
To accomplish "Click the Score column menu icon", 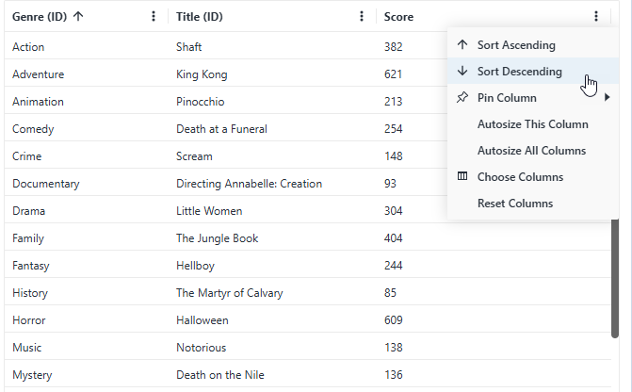I will click(x=595, y=16).
